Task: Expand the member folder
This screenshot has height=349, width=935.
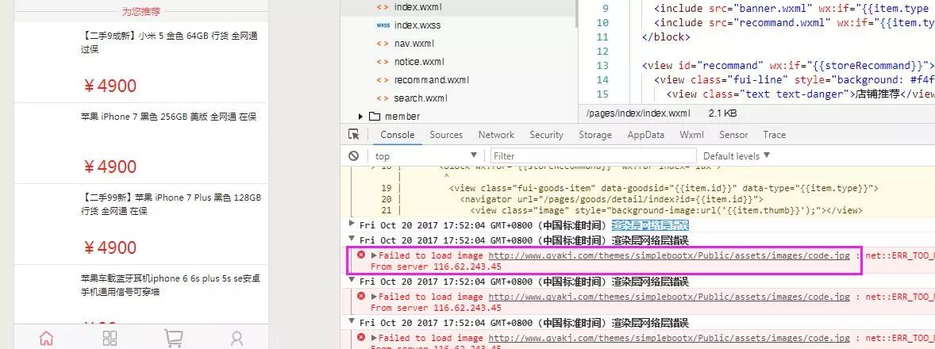Action: point(360,116)
